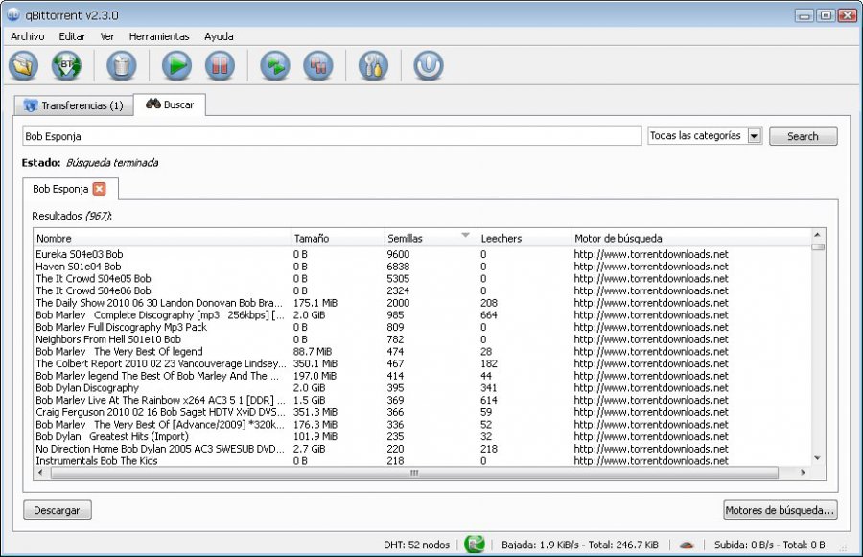Pause all torrents with double pause icon
This screenshot has width=863, height=557.
tap(318, 66)
